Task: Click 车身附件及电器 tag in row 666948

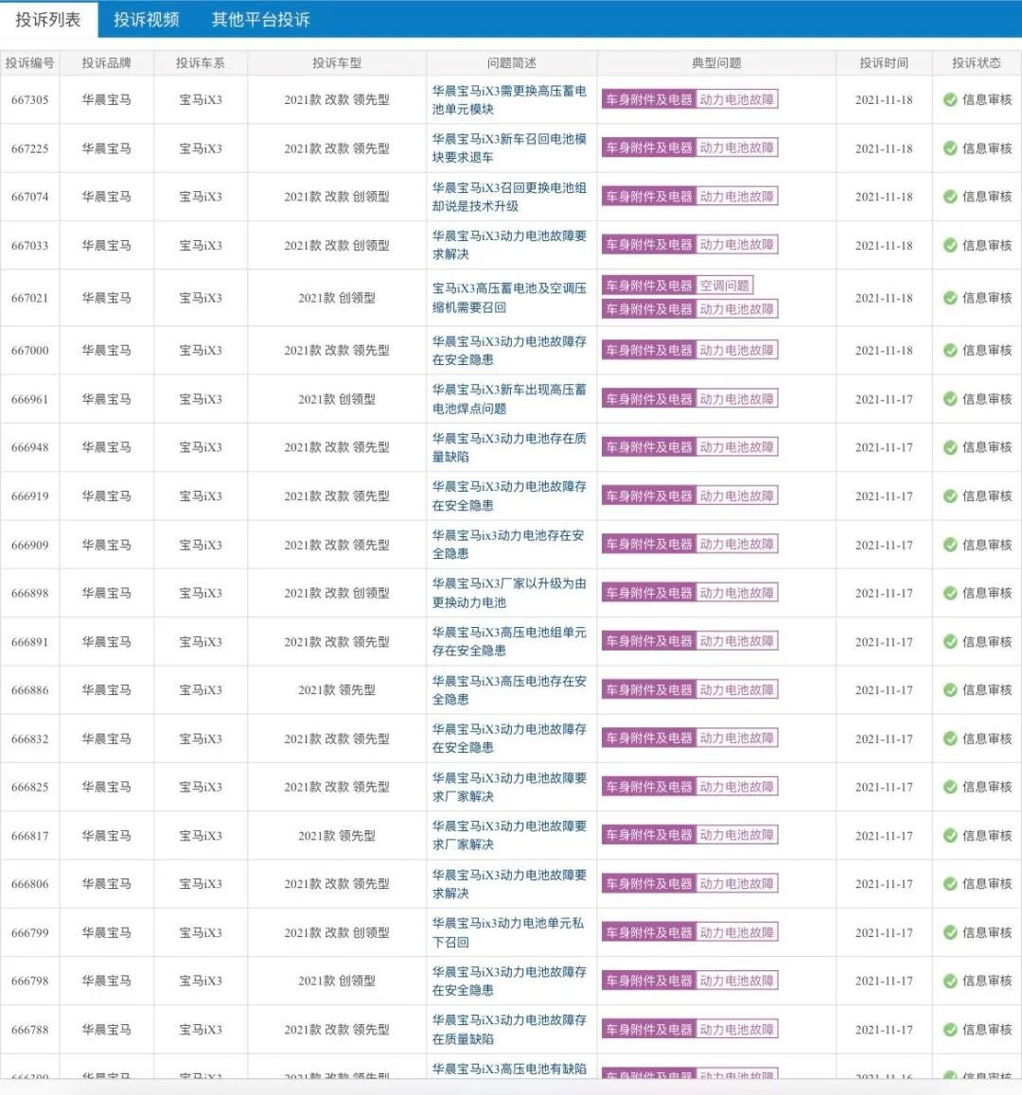Action: tap(649, 447)
